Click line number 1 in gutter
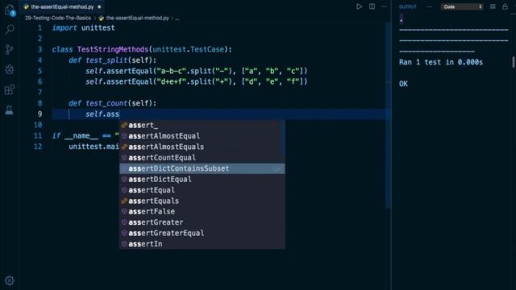 (40, 28)
